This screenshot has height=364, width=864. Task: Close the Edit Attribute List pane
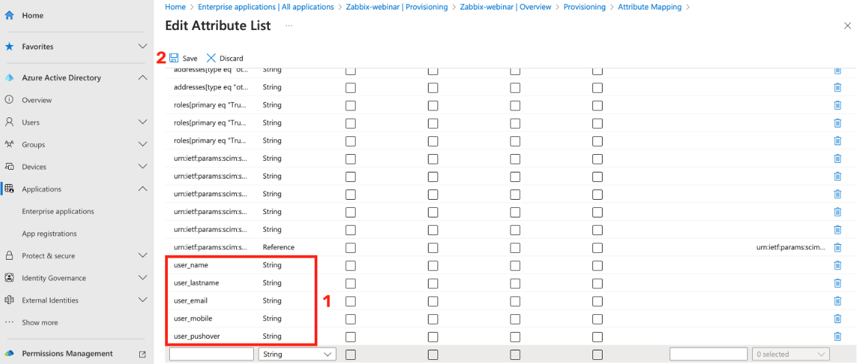click(848, 26)
